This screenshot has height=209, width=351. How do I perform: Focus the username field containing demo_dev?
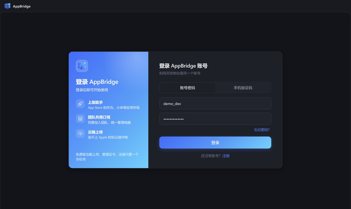point(215,104)
